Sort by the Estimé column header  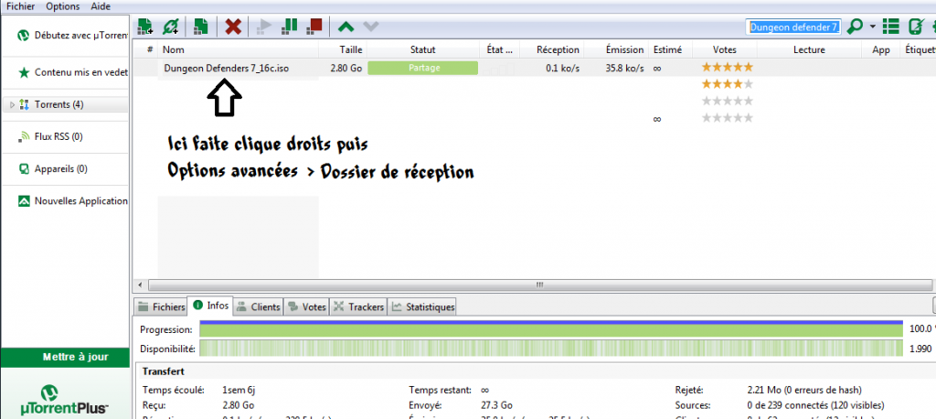tap(670, 49)
